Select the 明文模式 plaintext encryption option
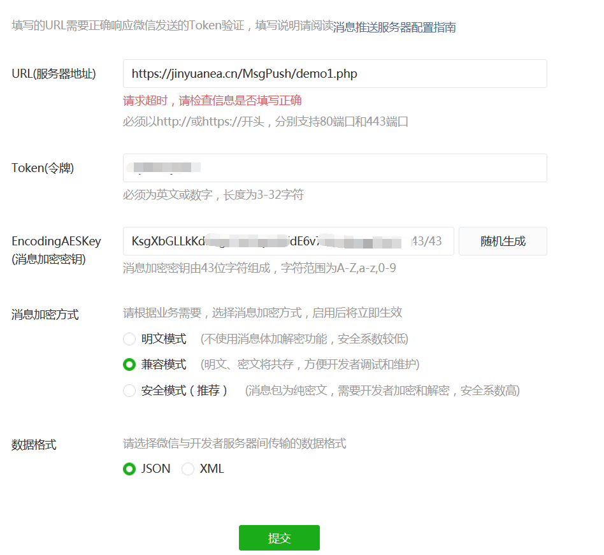This screenshot has width=604, height=555. [130, 338]
